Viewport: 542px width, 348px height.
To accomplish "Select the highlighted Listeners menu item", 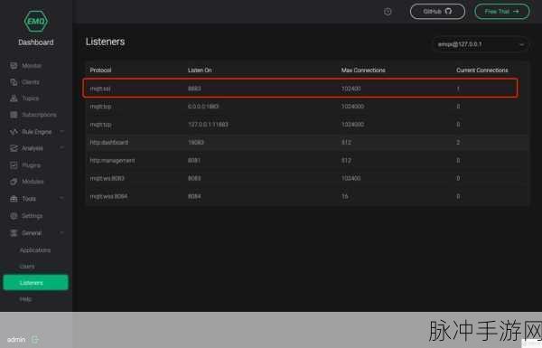I will (35, 283).
